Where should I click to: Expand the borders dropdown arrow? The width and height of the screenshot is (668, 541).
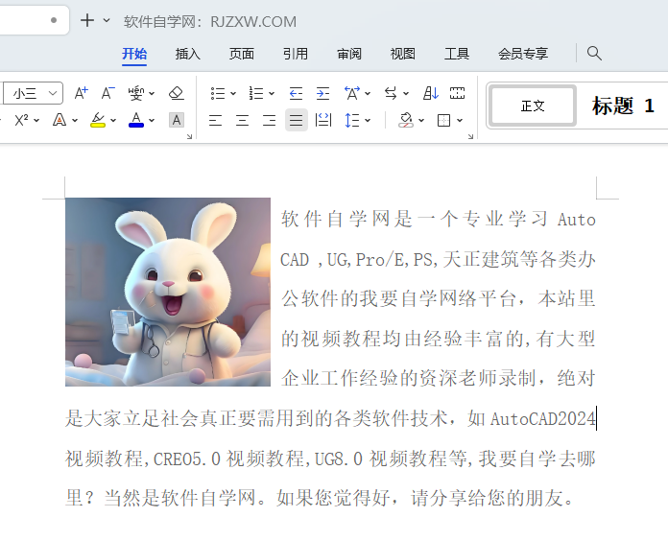tap(460, 121)
